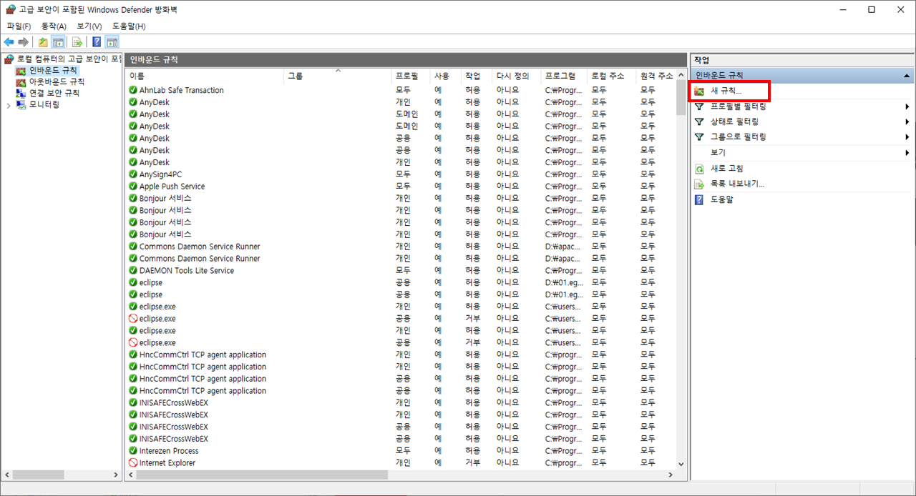The height and width of the screenshot is (496, 916).
Task: Select 아웃바운드 규칙 in the left tree
Action: tap(57, 81)
